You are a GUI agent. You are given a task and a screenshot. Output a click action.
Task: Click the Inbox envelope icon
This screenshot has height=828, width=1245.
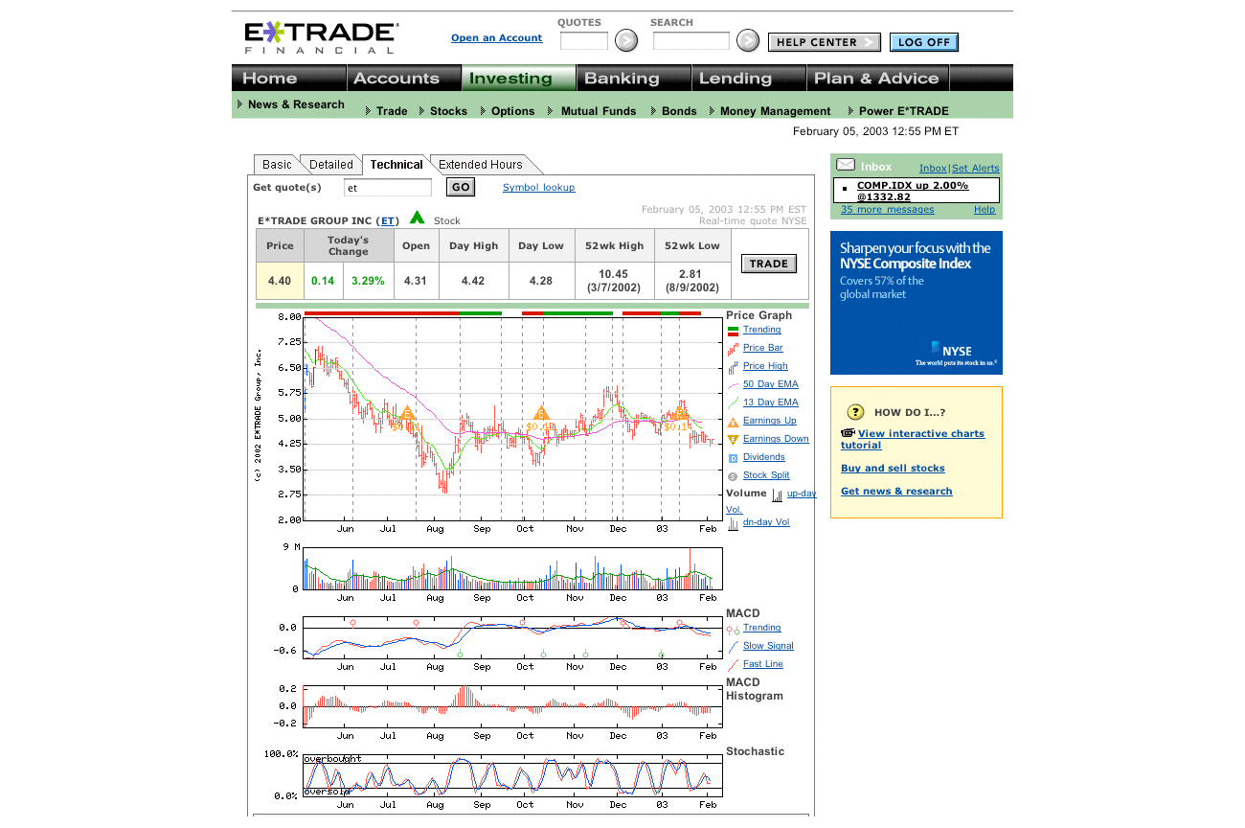846,165
